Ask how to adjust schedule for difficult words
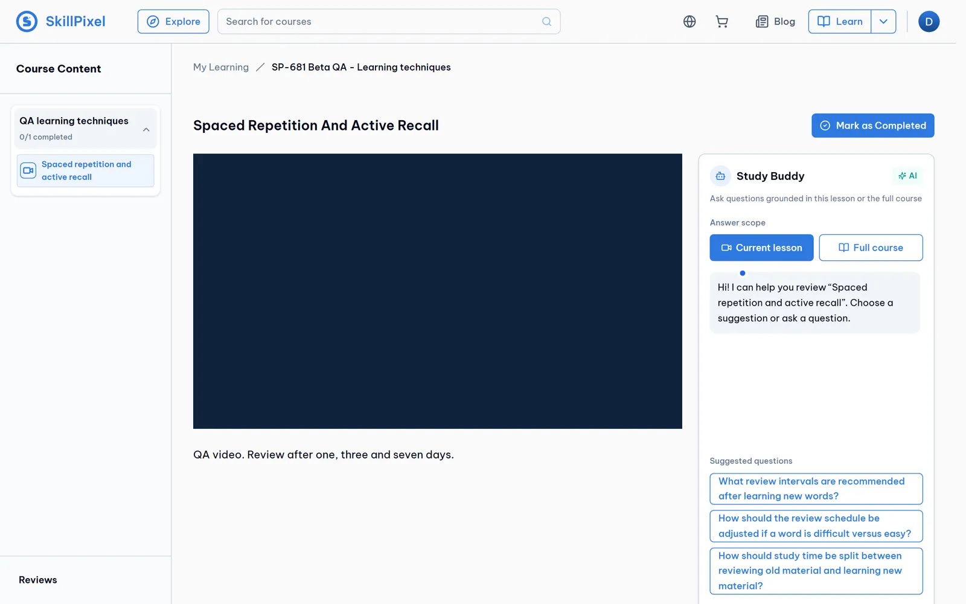 pyautogui.click(x=816, y=526)
